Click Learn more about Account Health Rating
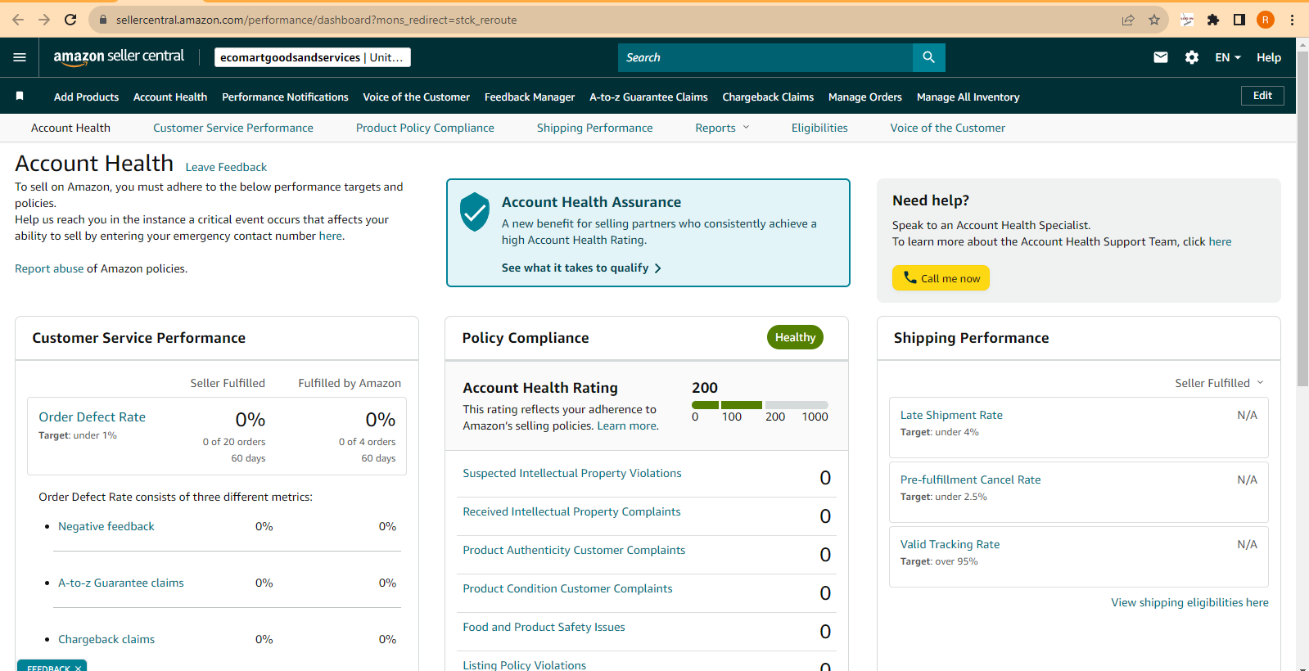 pyautogui.click(x=626, y=426)
